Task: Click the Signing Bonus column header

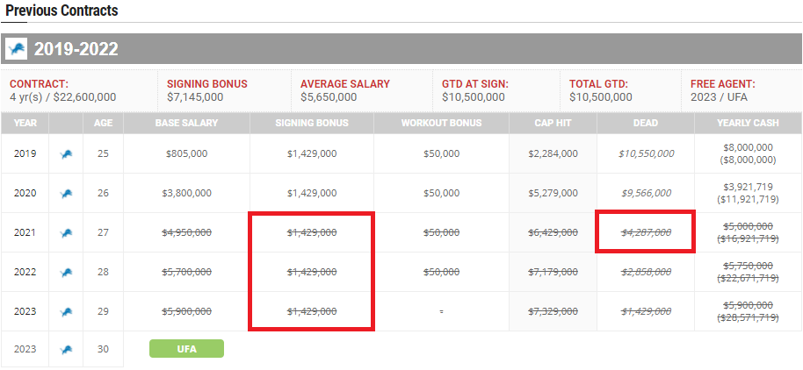Action: (x=312, y=124)
